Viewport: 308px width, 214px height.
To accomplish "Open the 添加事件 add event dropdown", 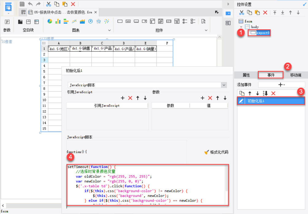I will pyautogui.click(x=281, y=84).
